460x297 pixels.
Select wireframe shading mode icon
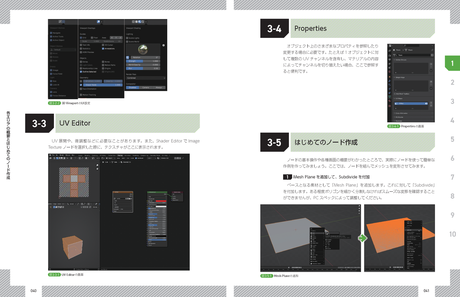(133, 22)
